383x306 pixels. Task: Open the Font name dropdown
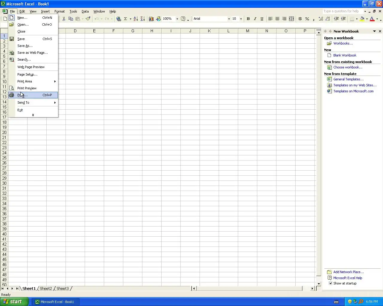[229, 19]
